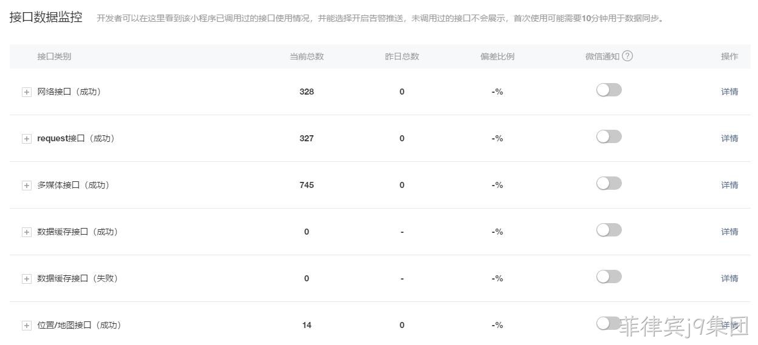Expand the 数据缓存接口（失败）row
758x345 pixels.
tap(27, 279)
